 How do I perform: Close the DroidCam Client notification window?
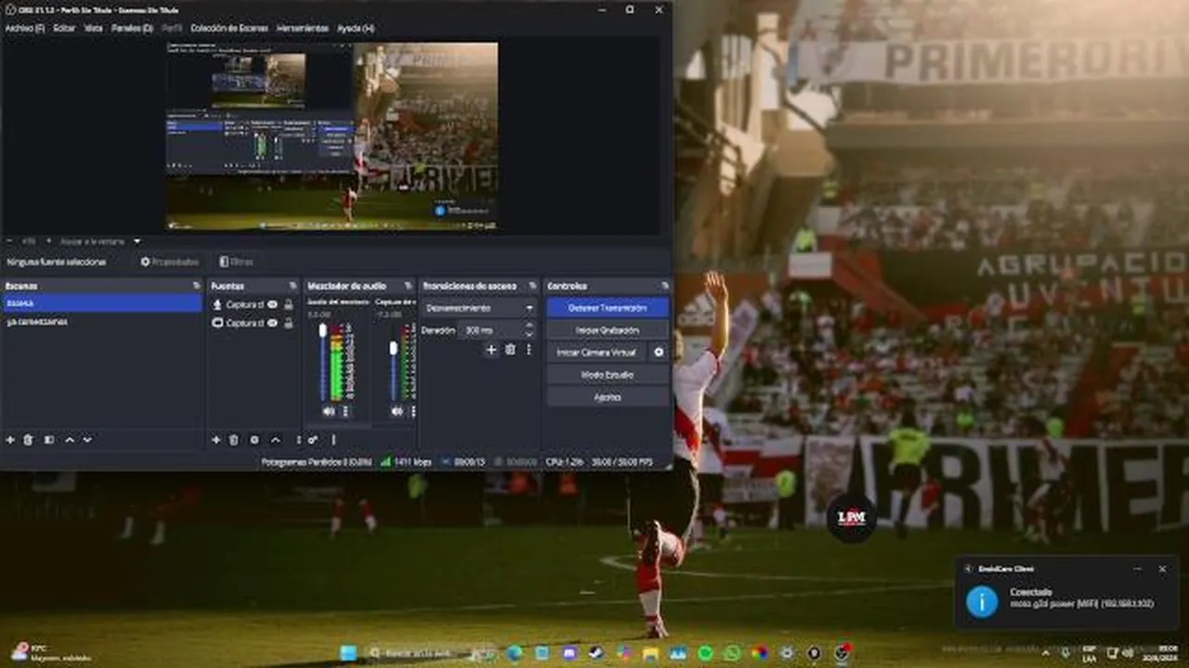[x=1162, y=569]
